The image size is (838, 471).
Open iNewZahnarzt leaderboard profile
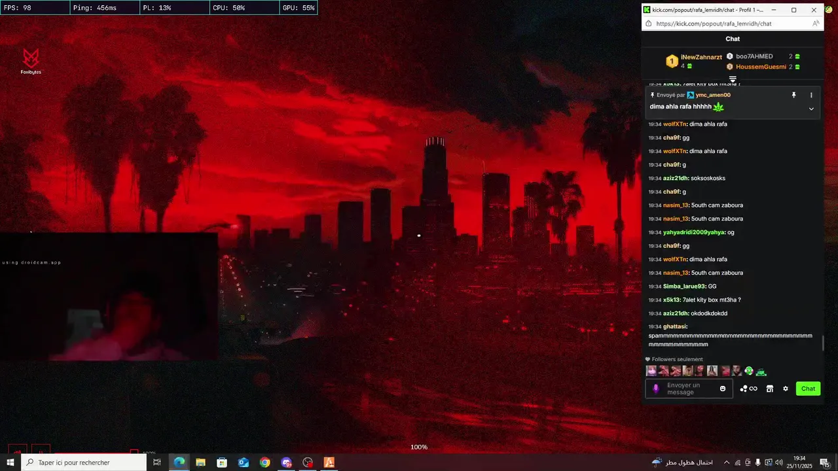[701, 58]
